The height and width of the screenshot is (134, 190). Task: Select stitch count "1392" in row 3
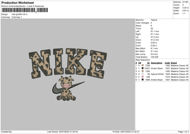[148, 71]
